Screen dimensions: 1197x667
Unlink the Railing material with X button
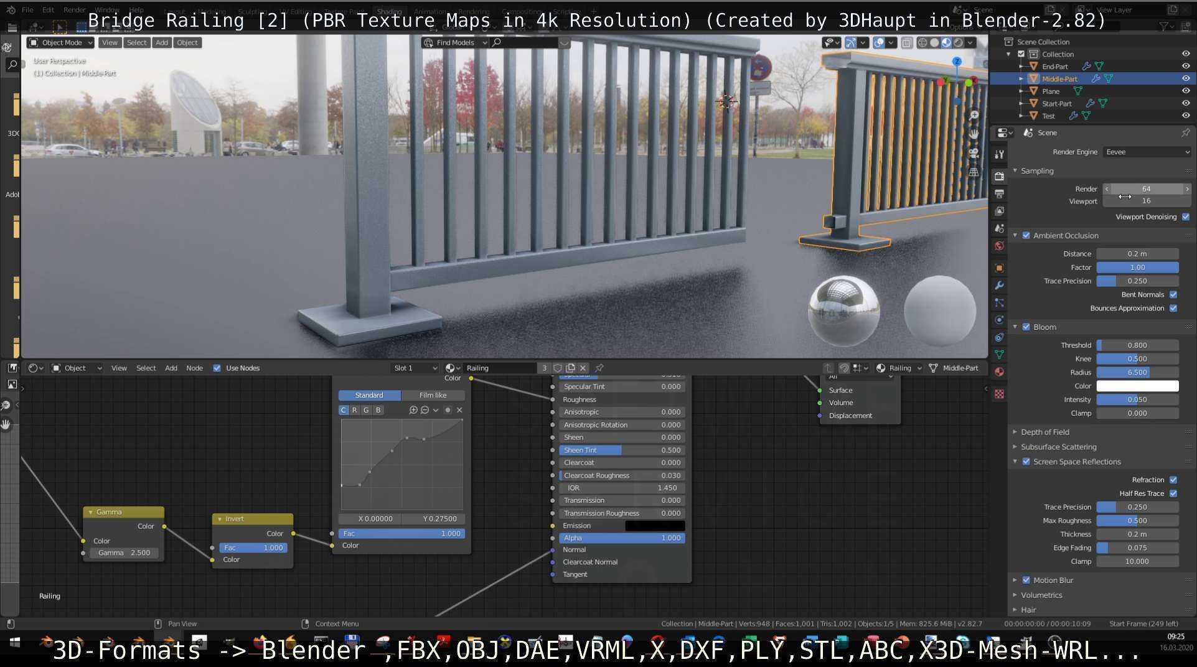tap(583, 368)
